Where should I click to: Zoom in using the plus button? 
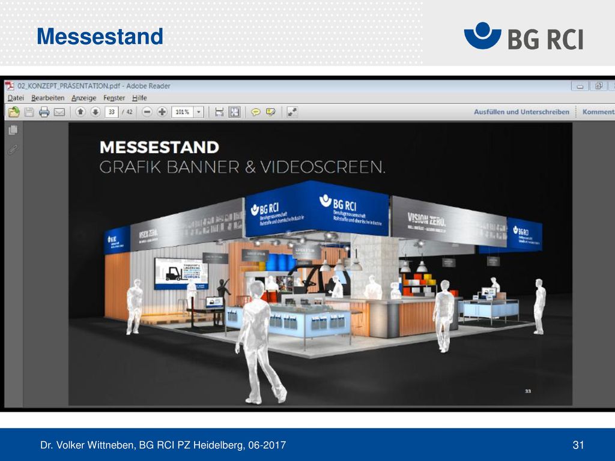(162, 112)
